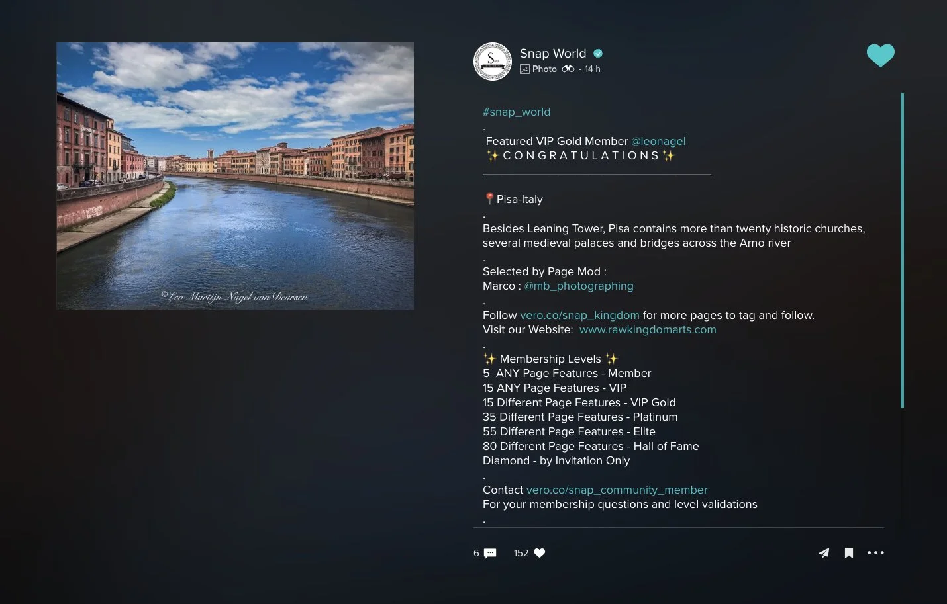Open the vero.co/snap_community_member contact link
Screen dimensions: 947x604
pyautogui.click(x=617, y=490)
